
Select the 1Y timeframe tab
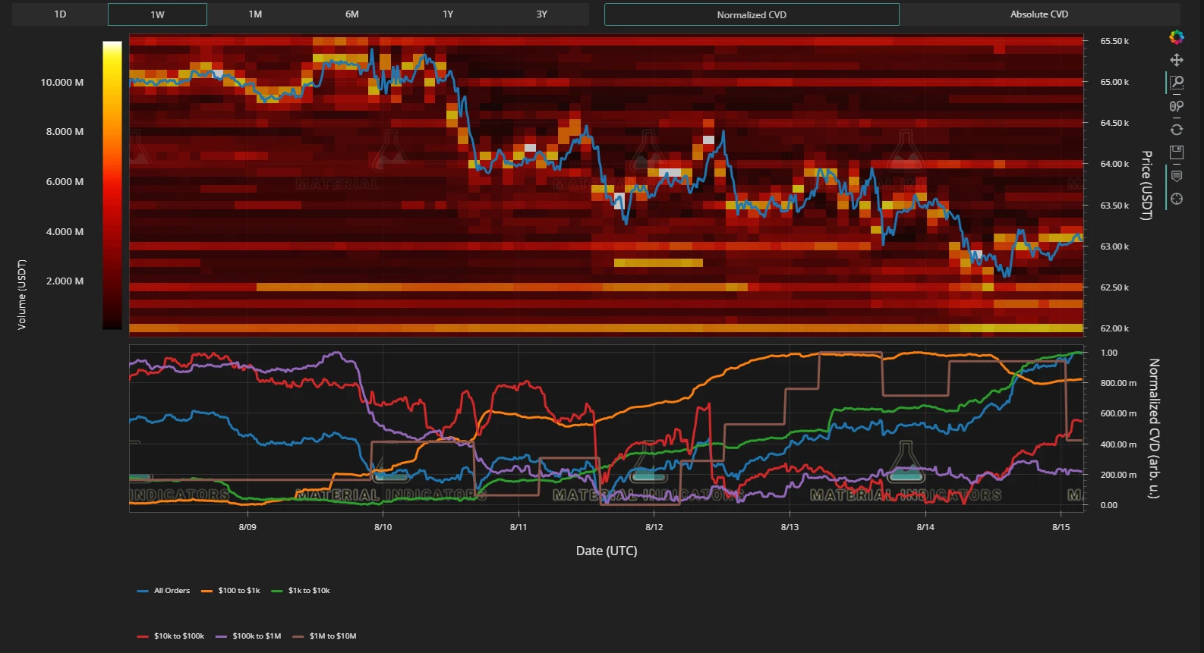(448, 14)
